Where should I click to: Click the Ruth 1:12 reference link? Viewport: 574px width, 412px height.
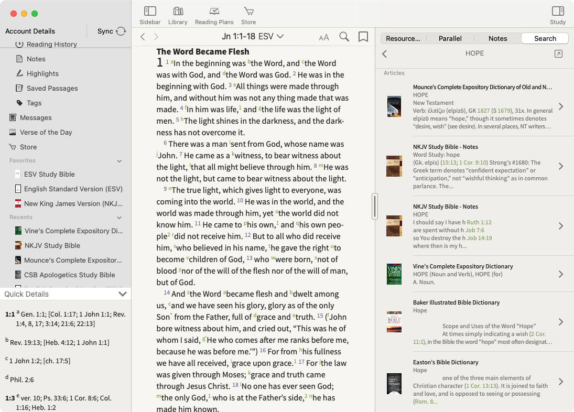tap(479, 222)
